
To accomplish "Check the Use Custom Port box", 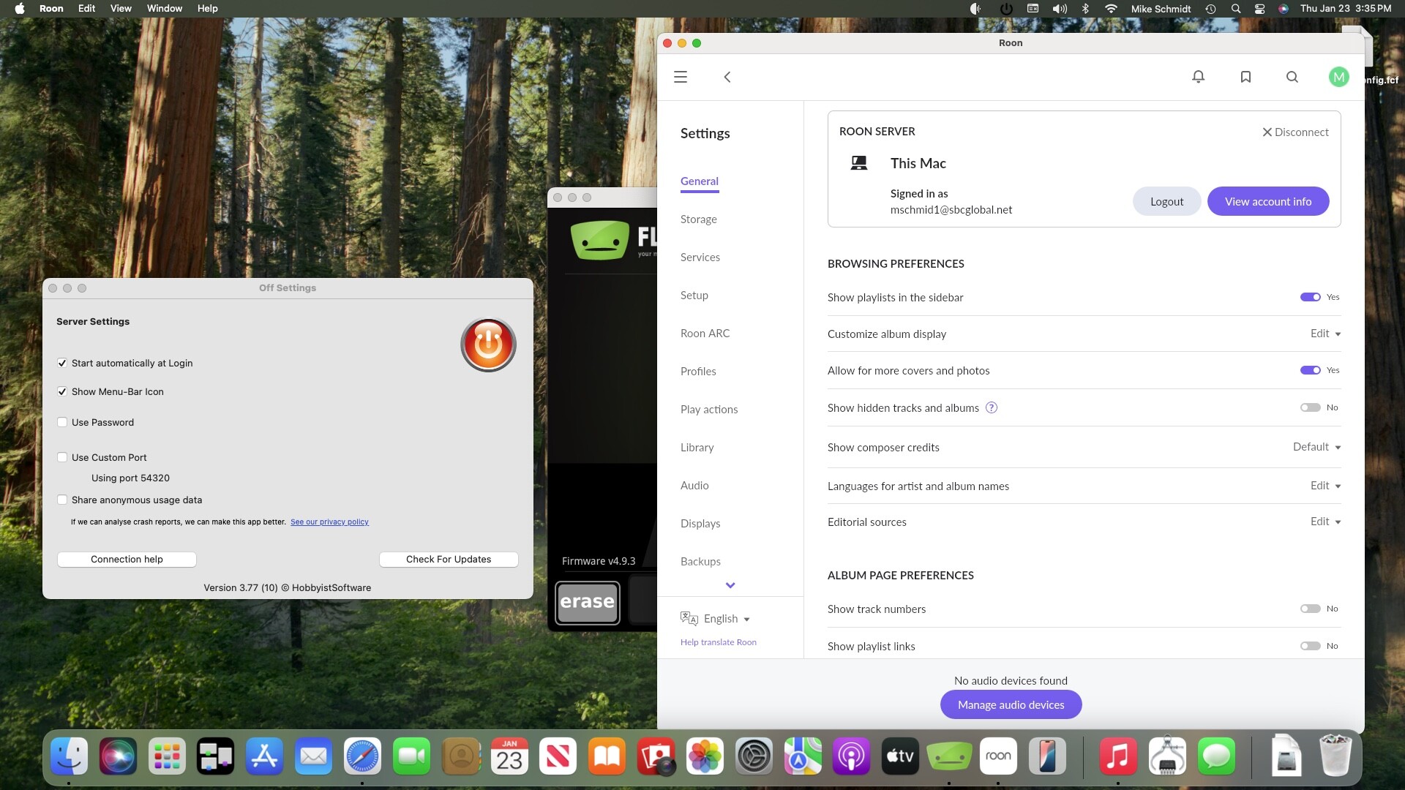I will pos(62,457).
